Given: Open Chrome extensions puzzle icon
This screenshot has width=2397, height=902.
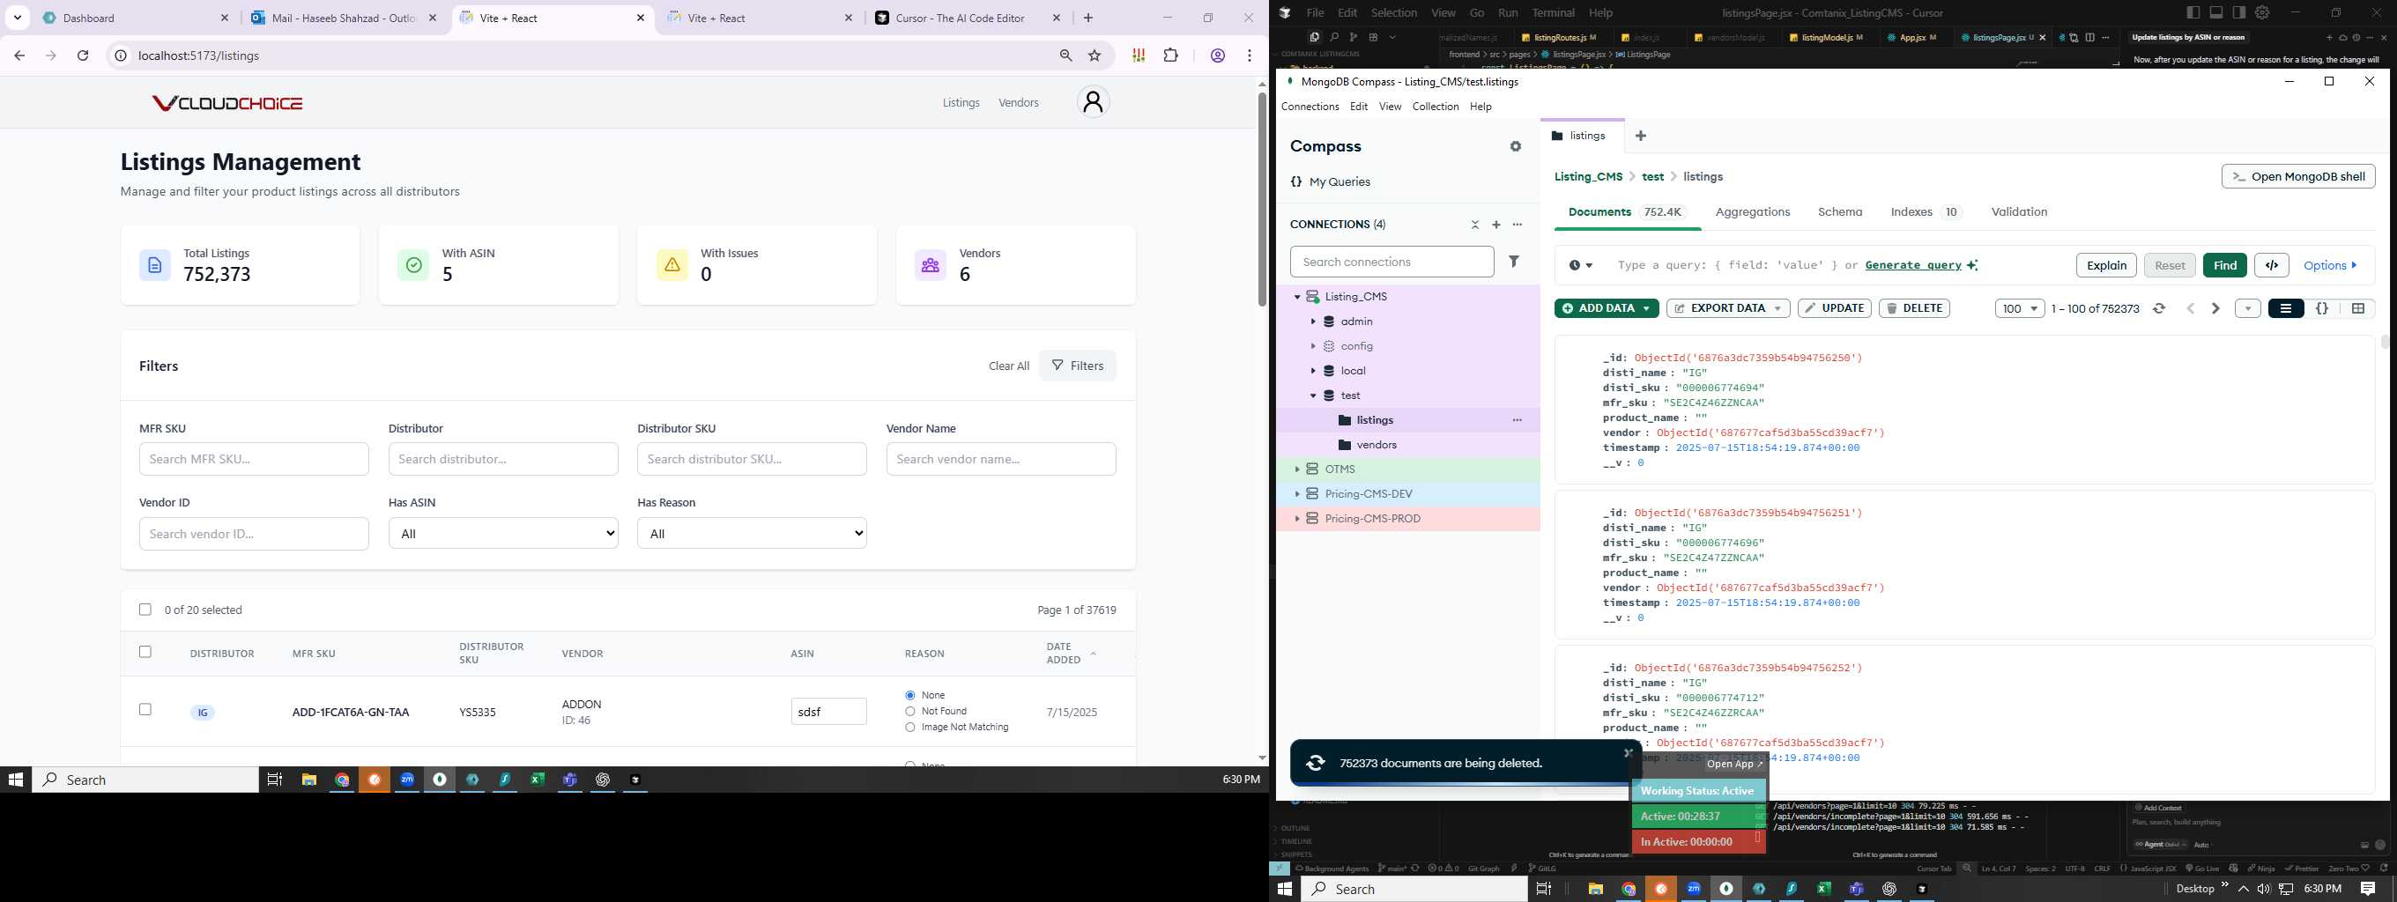Looking at the screenshot, I should pos(1170,55).
